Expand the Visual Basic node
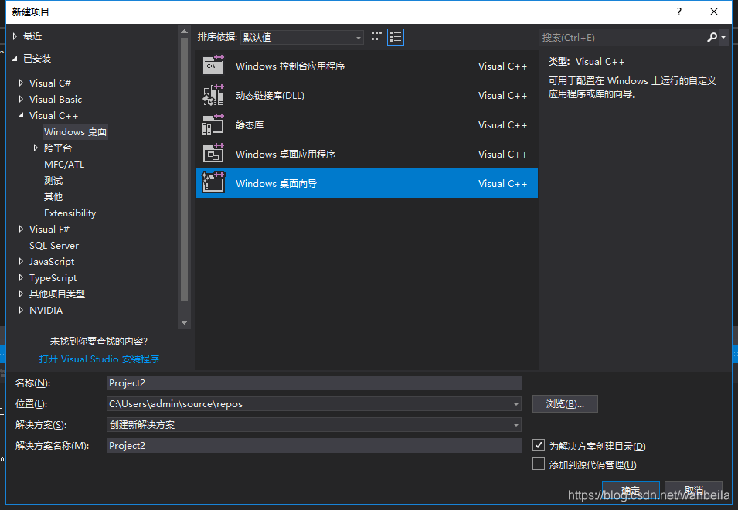The width and height of the screenshot is (738, 510). pyautogui.click(x=21, y=99)
